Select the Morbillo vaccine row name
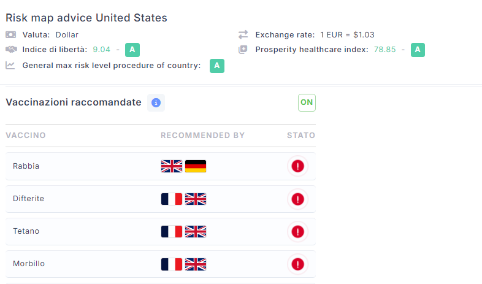Image resolution: width=482 pixels, height=284 pixels. tap(29, 264)
